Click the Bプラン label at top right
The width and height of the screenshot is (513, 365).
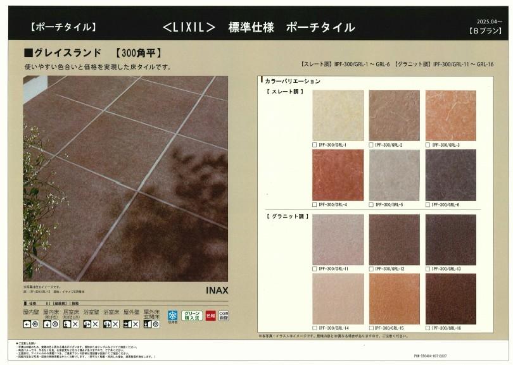pyautogui.click(x=484, y=30)
